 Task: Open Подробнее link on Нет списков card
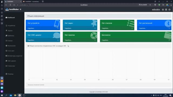point(105,28)
